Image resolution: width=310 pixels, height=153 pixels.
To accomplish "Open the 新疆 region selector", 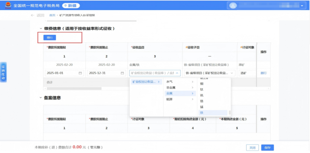I will (71, 6).
